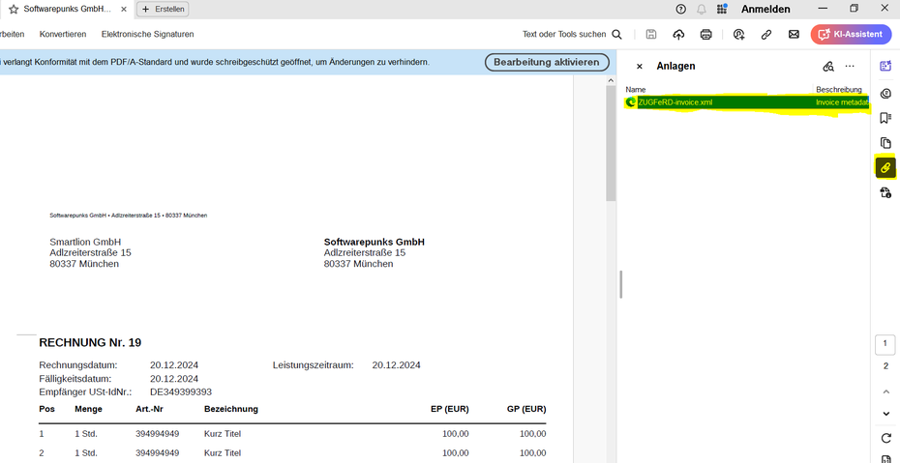
Task: Click the RECHNUNG Nr. 19 heading
Action: [x=90, y=343]
